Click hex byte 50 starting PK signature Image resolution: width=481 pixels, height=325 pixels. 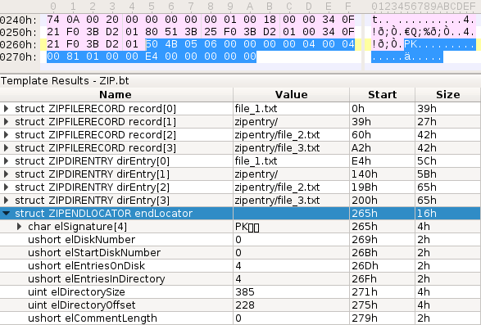pyautogui.click(x=152, y=44)
